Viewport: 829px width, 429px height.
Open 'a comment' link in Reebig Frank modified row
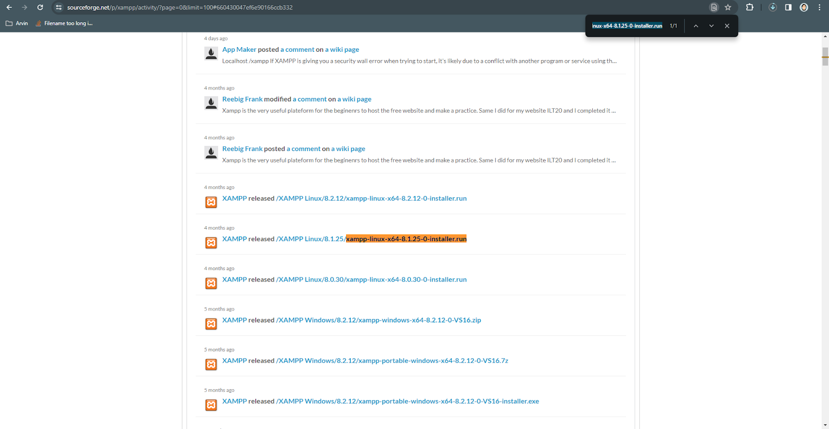click(x=310, y=99)
